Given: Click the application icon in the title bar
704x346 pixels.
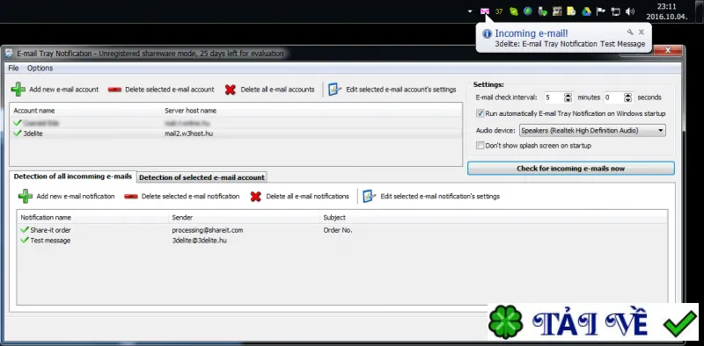Looking at the screenshot, I should tap(9, 54).
